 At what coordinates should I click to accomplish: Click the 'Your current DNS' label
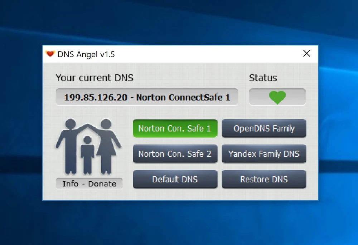coord(95,78)
